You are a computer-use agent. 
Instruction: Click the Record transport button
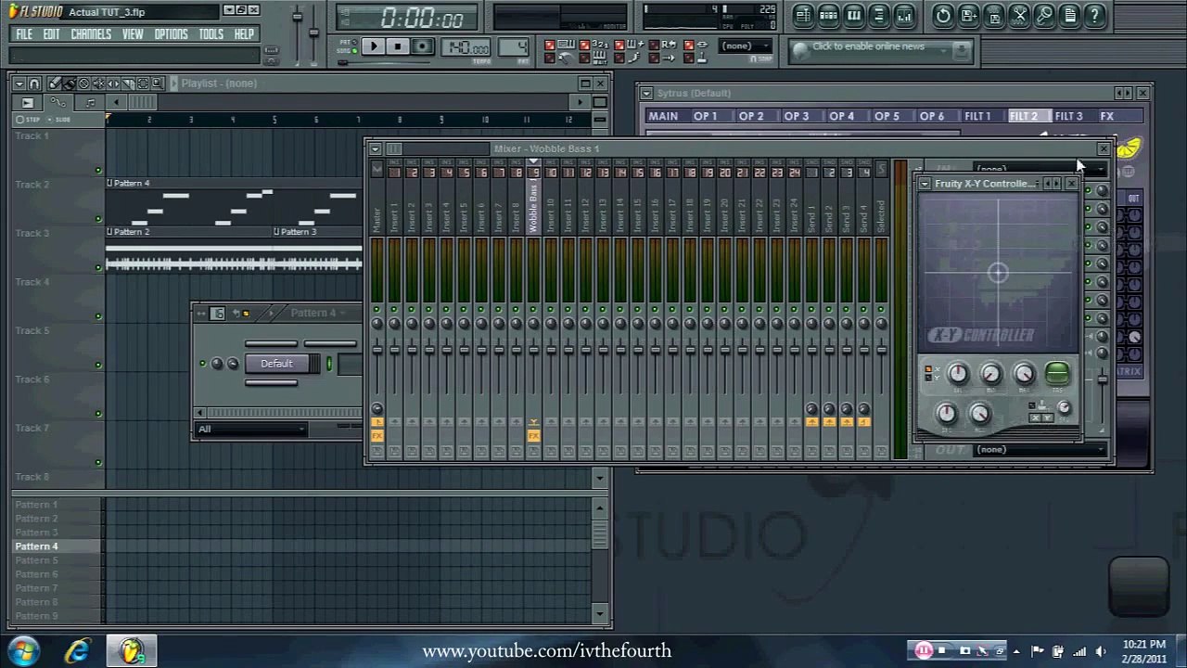[x=422, y=46]
